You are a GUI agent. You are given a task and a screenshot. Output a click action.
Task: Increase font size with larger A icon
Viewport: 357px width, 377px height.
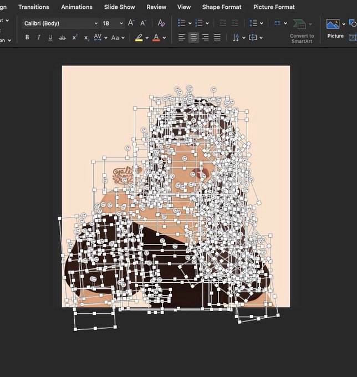(131, 23)
